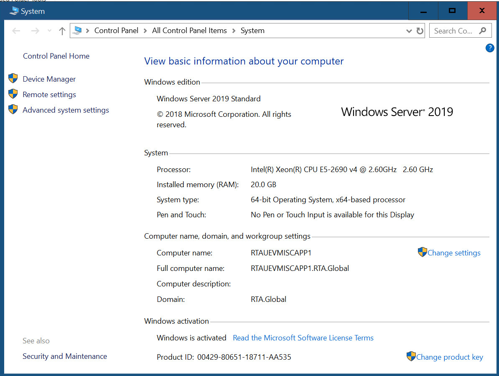Open the recent locations dropdown arrow
Screen dimensions: 499x376
pyautogui.click(x=50, y=31)
